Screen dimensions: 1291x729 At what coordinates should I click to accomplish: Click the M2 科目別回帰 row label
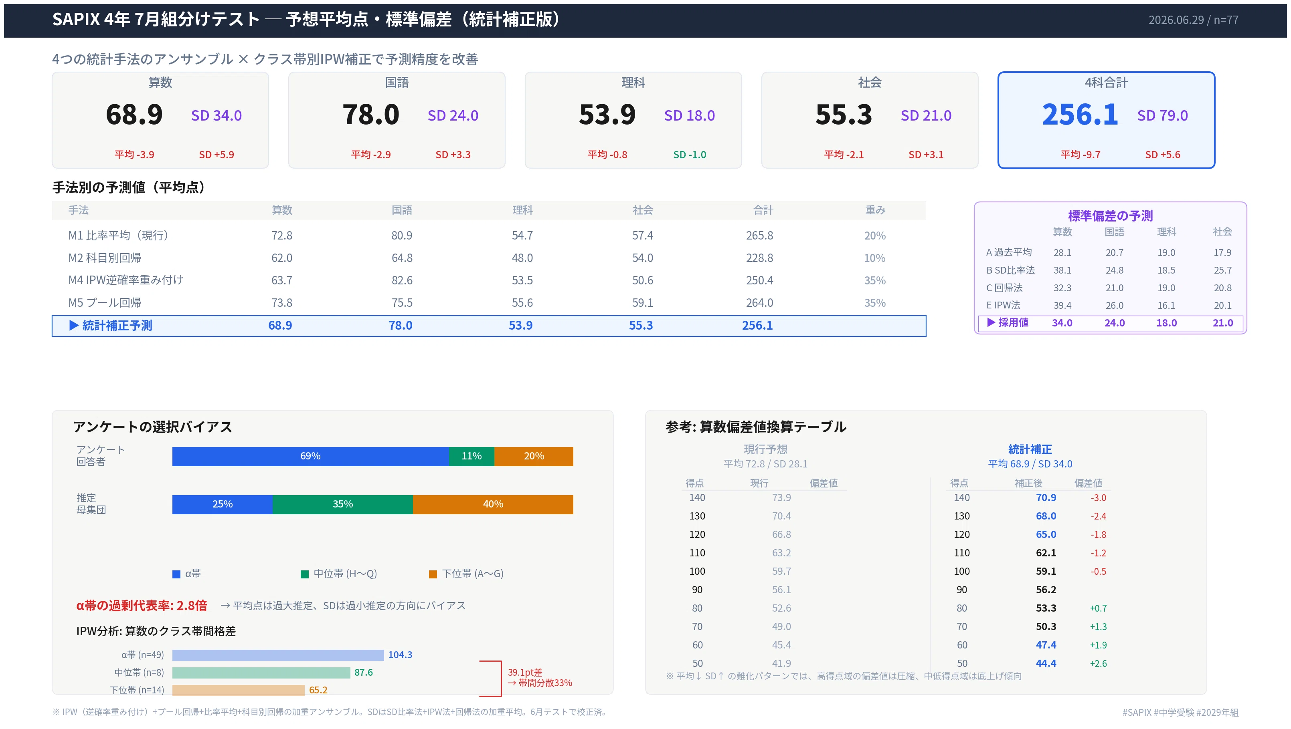(105, 258)
